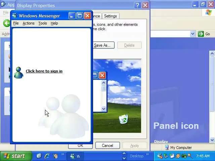
Task: Click the OK button in Display Properties
Action: pos(80,146)
